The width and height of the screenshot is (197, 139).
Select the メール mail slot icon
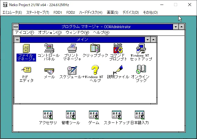coord(49,71)
